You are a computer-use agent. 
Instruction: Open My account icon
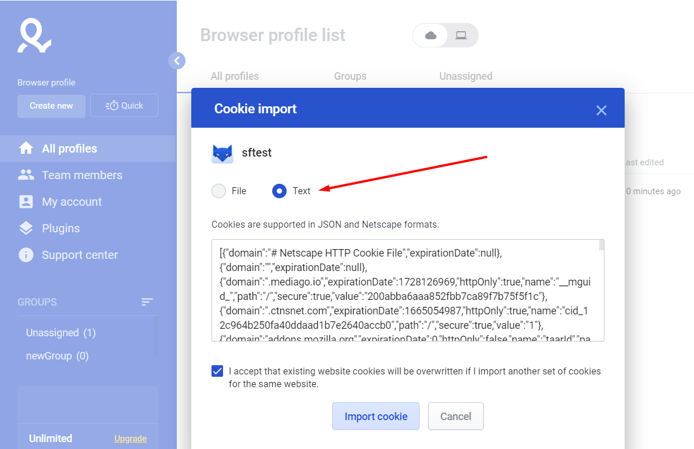point(26,202)
